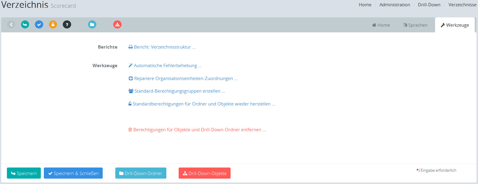Image resolution: width=478 pixels, height=184 pixels.
Task: Click Standard-Berechtigungsgruppen erstellen link
Action: tap(177, 91)
